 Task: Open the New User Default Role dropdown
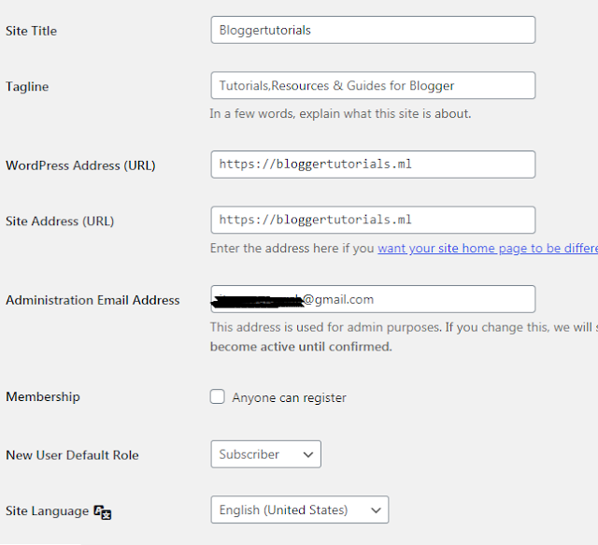point(265,454)
